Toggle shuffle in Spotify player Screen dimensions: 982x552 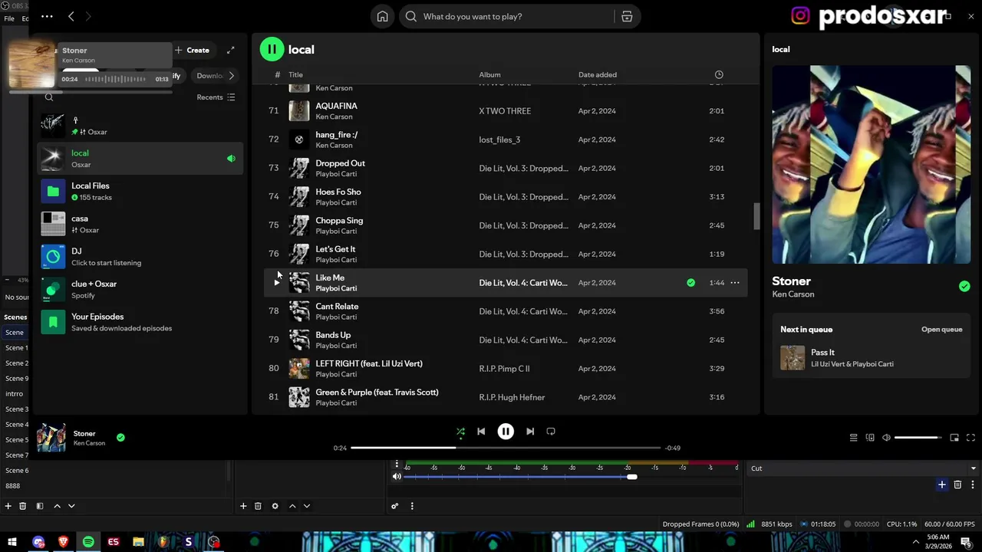460,432
